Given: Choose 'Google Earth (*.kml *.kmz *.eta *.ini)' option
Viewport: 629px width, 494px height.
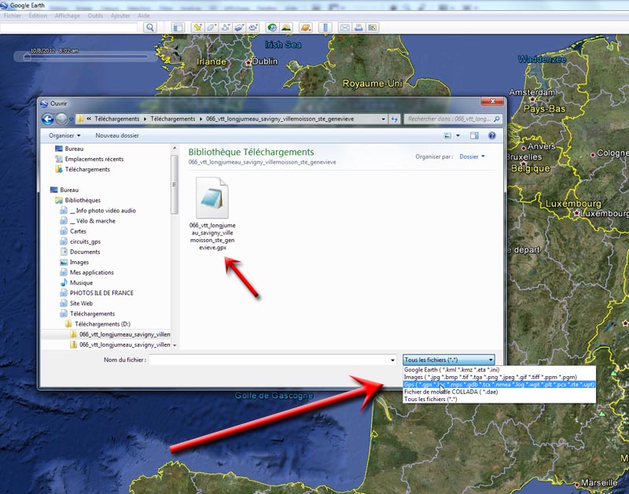Looking at the screenshot, I should tap(499, 370).
